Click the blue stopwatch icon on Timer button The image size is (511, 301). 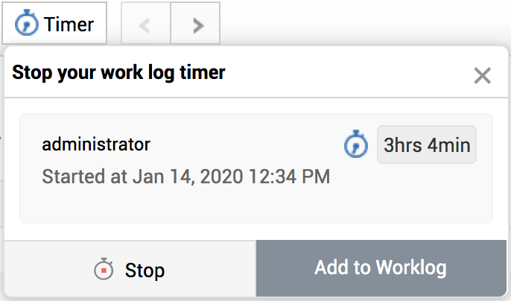27,24
